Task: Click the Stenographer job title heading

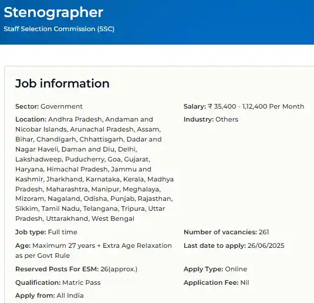Action: click(x=53, y=13)
